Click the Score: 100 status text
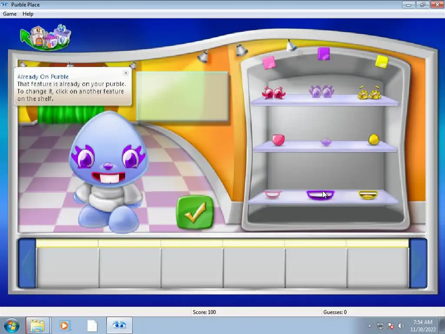The height and width of the screenshot is (334, 445). click(204, 312)
